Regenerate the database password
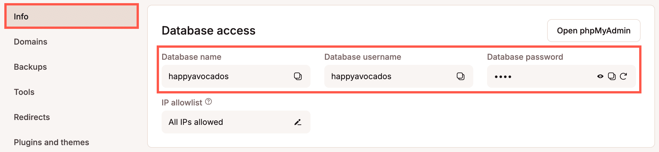The height and width of the screenshot is (152, 659). (623, 76)
